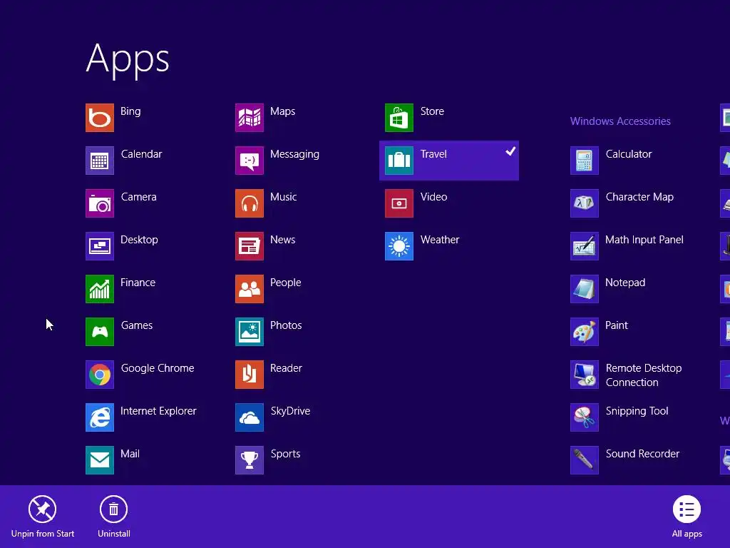Viewport: 730px width, 548px height.
Task: Open the Google Chrome icon
Action: pyautogui.click(x=100, y=375)
